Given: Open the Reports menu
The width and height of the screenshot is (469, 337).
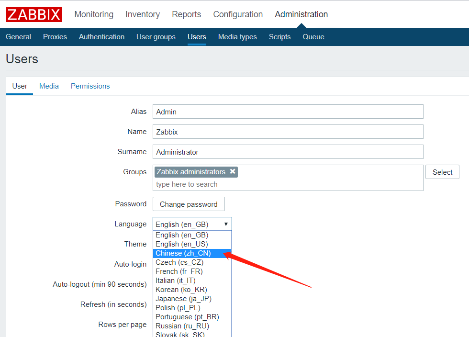Looking at the screenshot, I should [x=186, y=14].
